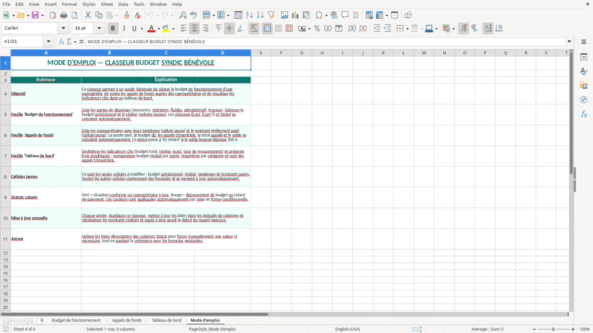Click the Add Decimal Place icon
The width and height of the screenshot is (593, 333).
[352, 29]
